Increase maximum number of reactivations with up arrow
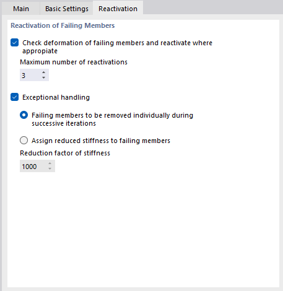The height and width of the screenshot is (291, 283). tap(43, 72)
